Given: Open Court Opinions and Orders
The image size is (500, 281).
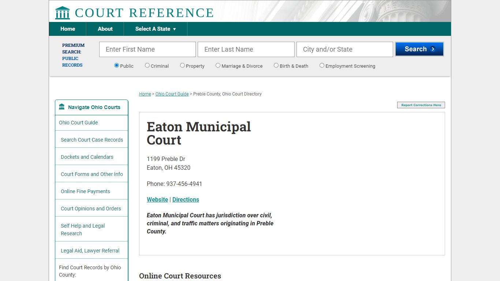Looking at the screenshot, I should click(91, 209).
